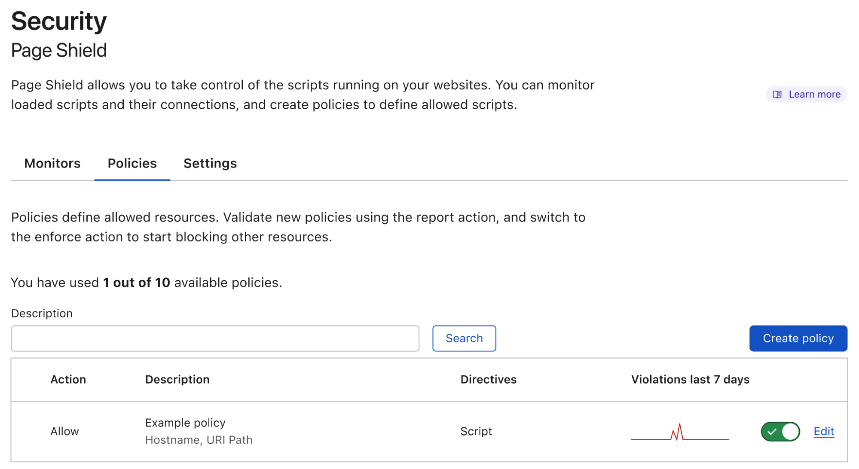
Task: Open the Settings tab
Action: pos(210,163)
